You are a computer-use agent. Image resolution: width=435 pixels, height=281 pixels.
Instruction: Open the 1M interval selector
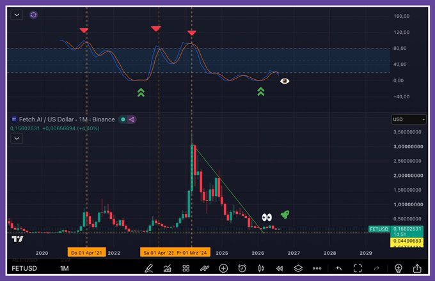[65, 268]
